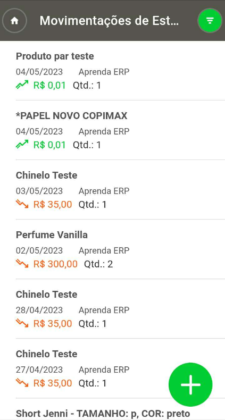
Task: Click R$ 300,00 value of Perfume Vanilla
Action: tap(55, 264)
